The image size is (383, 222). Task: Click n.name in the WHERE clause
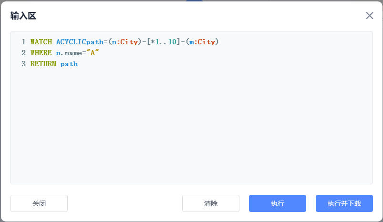(72, 53)
